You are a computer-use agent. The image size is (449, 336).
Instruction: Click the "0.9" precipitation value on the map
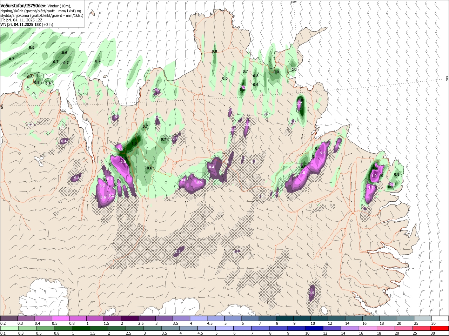[x=276, y=72]
